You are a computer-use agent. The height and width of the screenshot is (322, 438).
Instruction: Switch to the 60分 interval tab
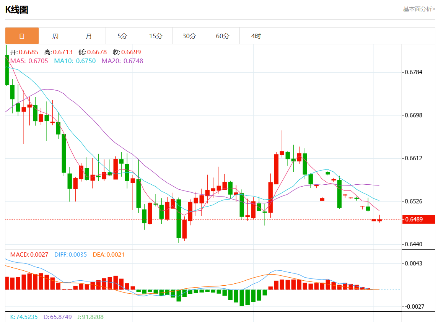point(223,36)
